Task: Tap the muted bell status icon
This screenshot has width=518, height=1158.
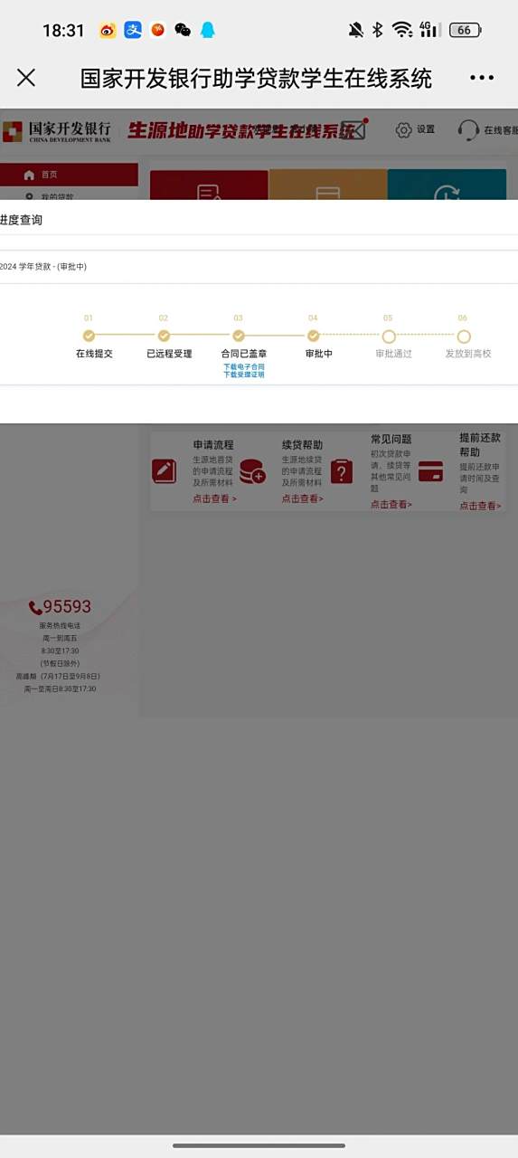Action: click(x=356, y=30)
